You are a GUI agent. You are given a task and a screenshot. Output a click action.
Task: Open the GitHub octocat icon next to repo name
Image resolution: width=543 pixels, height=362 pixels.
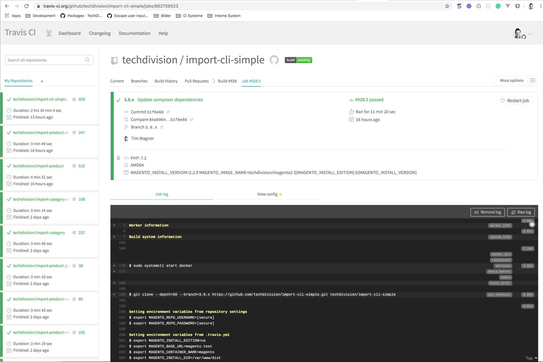coord(274,60)
